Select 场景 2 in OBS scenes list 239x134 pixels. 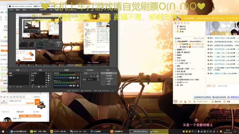(19, 76)
